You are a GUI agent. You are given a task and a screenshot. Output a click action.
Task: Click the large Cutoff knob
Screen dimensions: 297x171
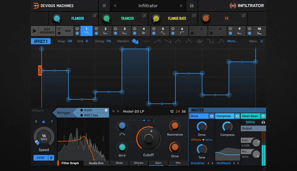[148, 138]
